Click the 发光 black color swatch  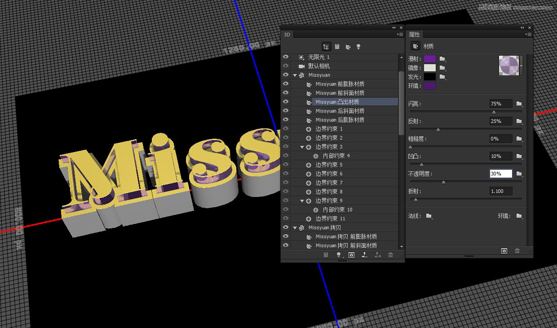430,77
